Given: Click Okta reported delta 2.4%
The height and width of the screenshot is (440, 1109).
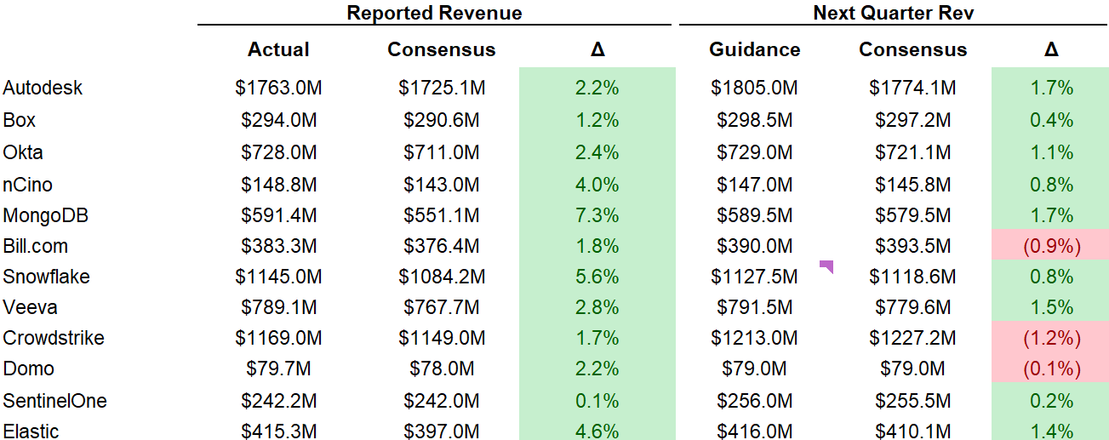Looking at the screenshot, I should 597,152.
